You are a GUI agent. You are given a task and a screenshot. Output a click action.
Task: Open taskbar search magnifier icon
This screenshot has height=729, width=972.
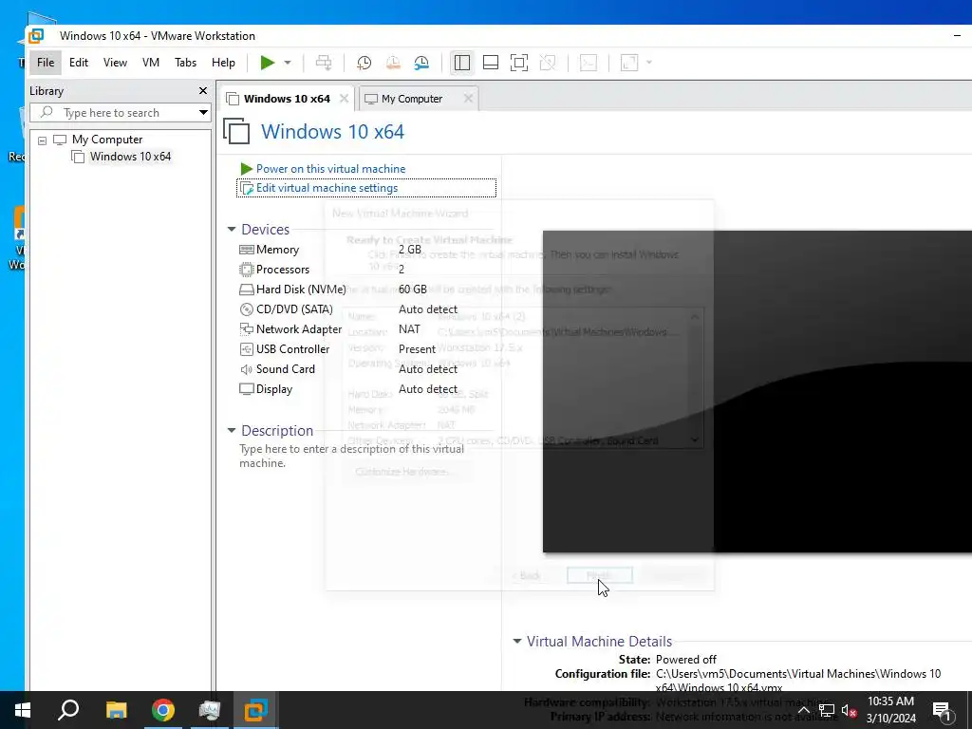[x=68, y=710]
